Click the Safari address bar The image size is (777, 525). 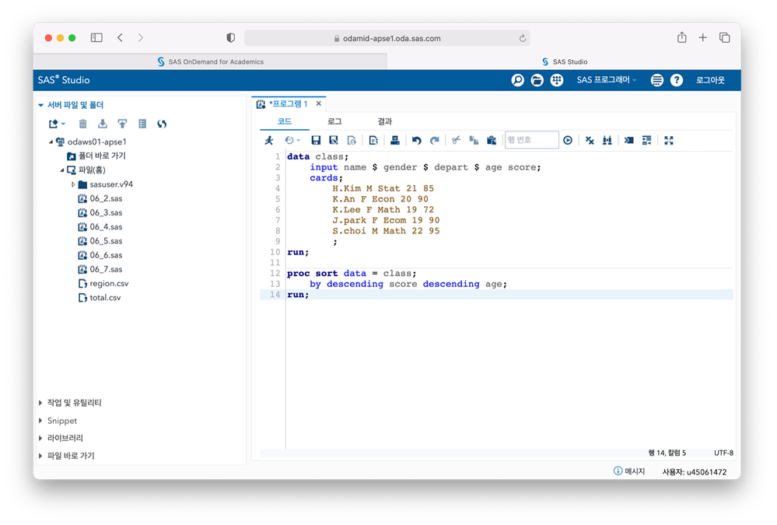pos(387,38)
